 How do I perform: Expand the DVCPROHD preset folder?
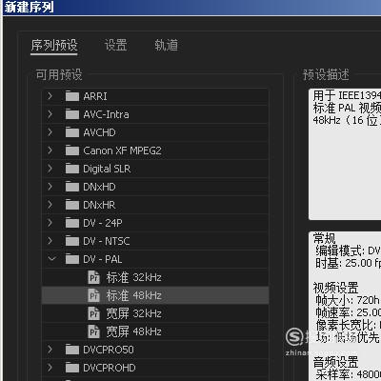50,368
